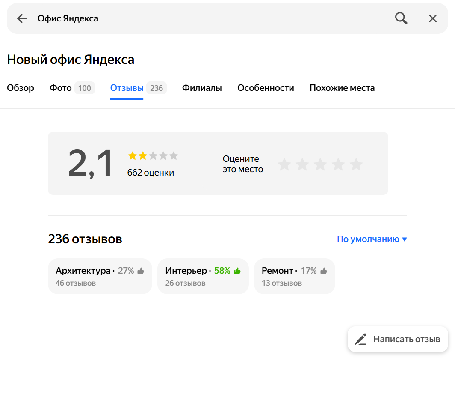Rate this place three stars
This screenshot has width=455, height=403.
click(320, 164)
